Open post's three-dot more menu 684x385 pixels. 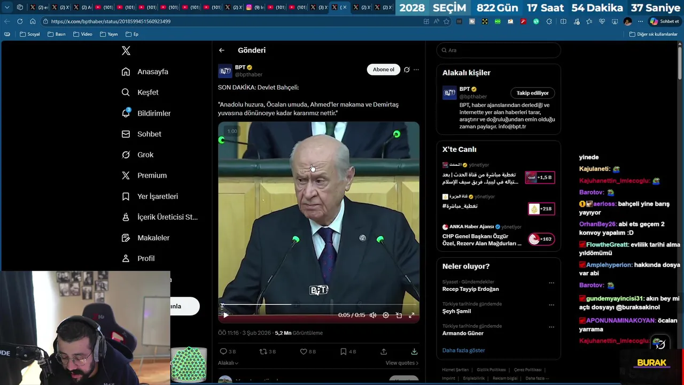point(416,70)
